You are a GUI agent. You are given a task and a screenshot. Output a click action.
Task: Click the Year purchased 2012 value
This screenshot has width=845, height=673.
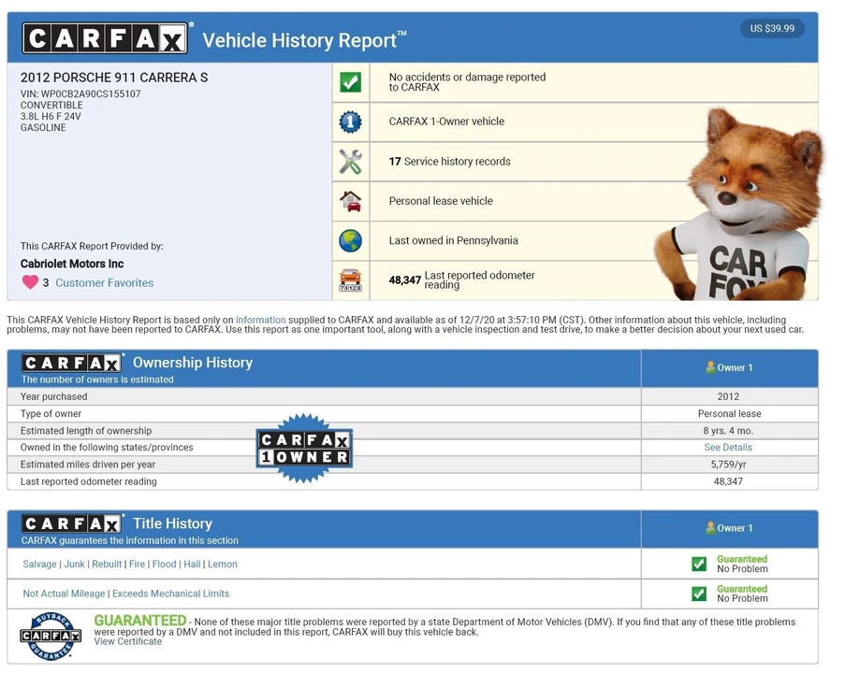[x=728, y=396]
